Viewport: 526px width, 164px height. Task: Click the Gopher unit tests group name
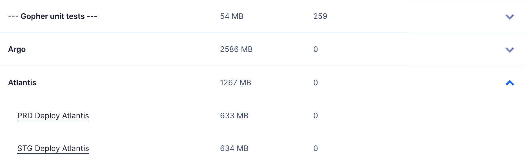(x=53, y=16)
